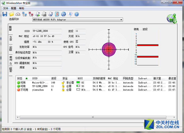The width and height of the screenshot is (184, 133).
Task: Click the globe web toolbar icon
Action: click(x=64, y=14)
